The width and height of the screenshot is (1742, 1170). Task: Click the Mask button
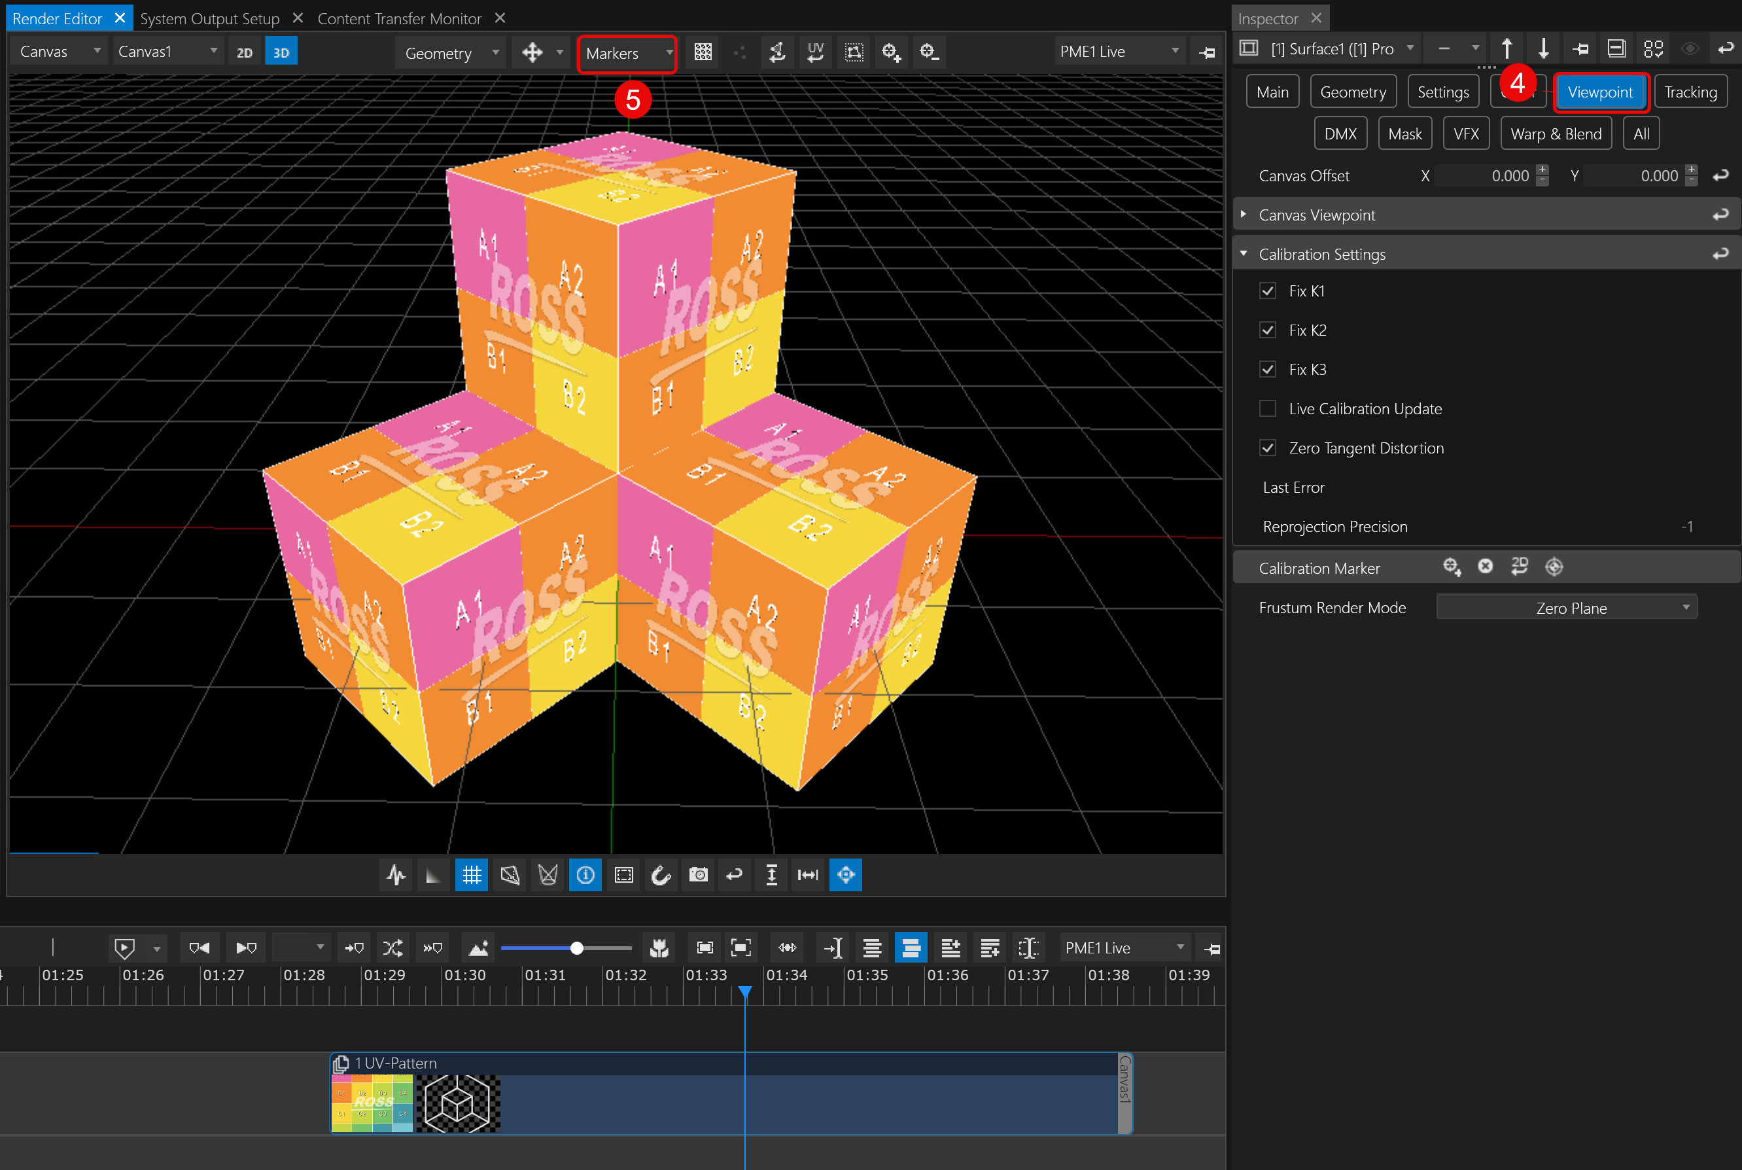1405,133
